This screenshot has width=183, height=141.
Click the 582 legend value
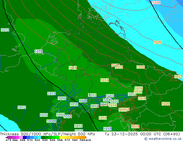[75, 140]
